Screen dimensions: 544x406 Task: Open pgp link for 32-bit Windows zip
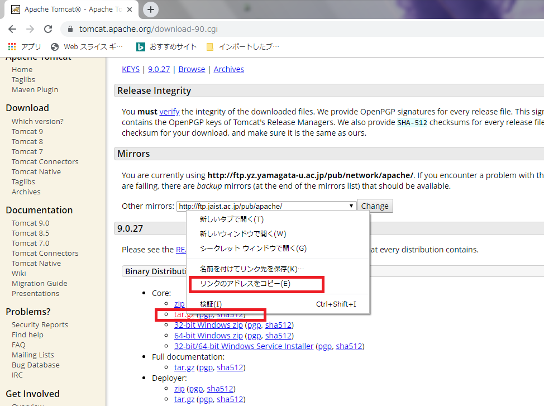(x=254, y=325)
